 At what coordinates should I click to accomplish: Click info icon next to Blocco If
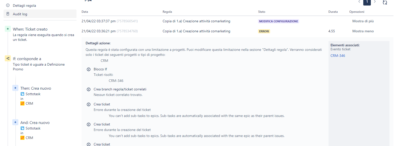89,69
